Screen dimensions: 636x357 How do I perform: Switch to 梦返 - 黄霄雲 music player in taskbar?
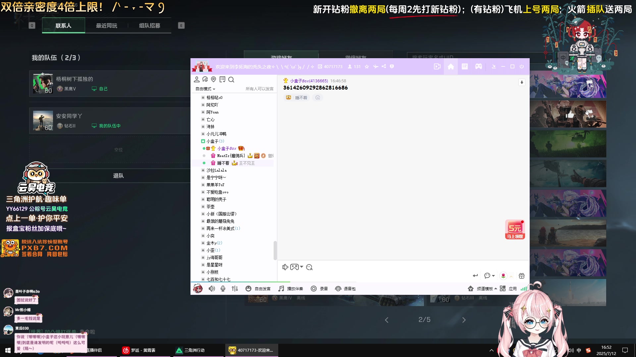146,350
